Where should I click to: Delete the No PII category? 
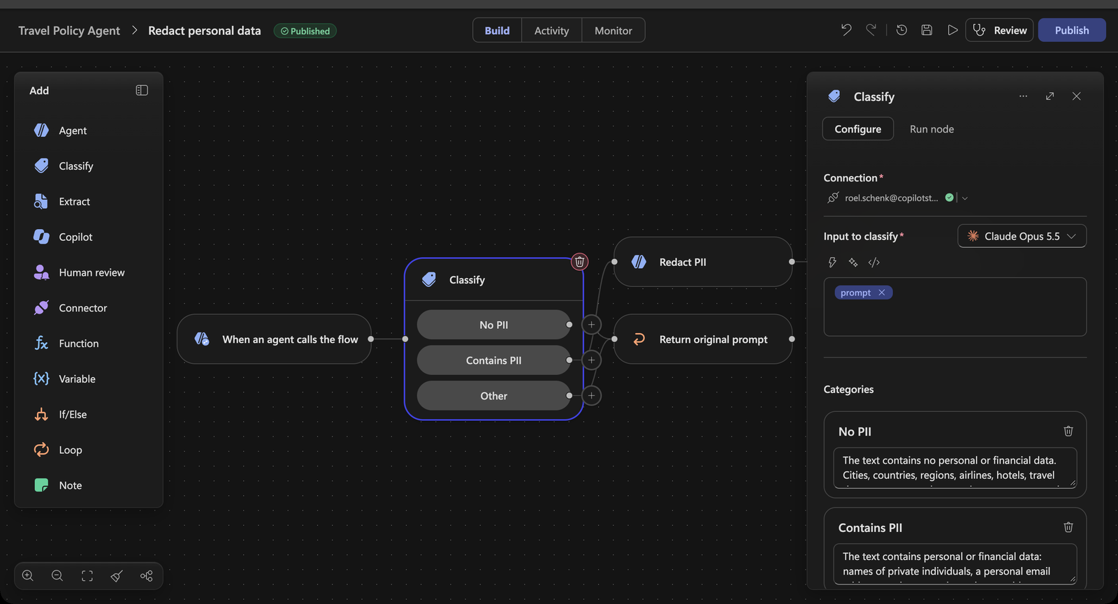pos(1068,432)
